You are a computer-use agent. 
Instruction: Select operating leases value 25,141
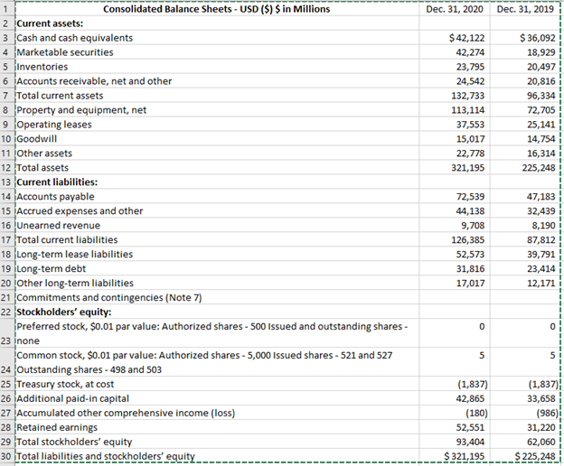[525, 125]
